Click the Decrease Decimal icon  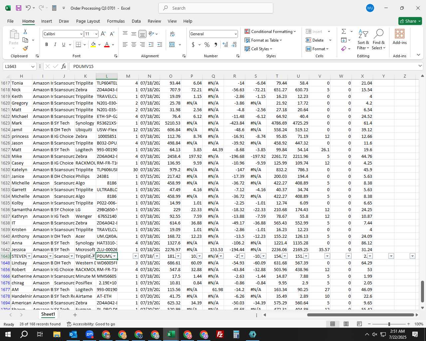pos(234,45)
